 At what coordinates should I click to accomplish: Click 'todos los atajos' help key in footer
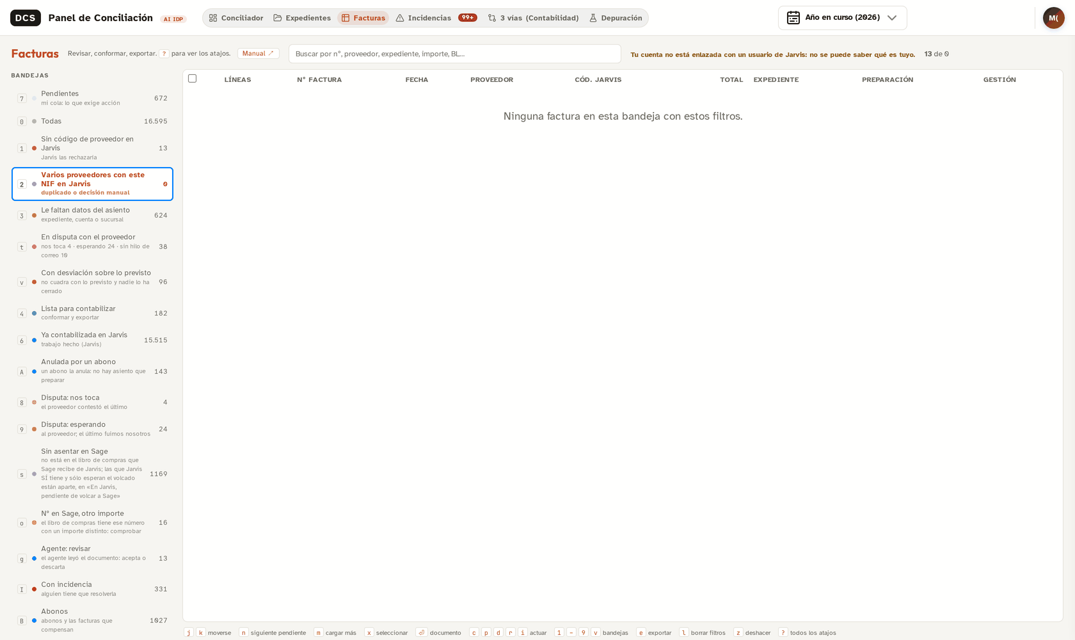coord(783,632)
